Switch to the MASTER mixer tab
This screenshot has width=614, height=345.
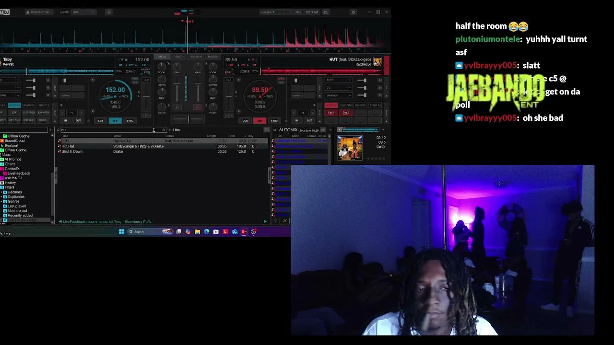(213, 57)
